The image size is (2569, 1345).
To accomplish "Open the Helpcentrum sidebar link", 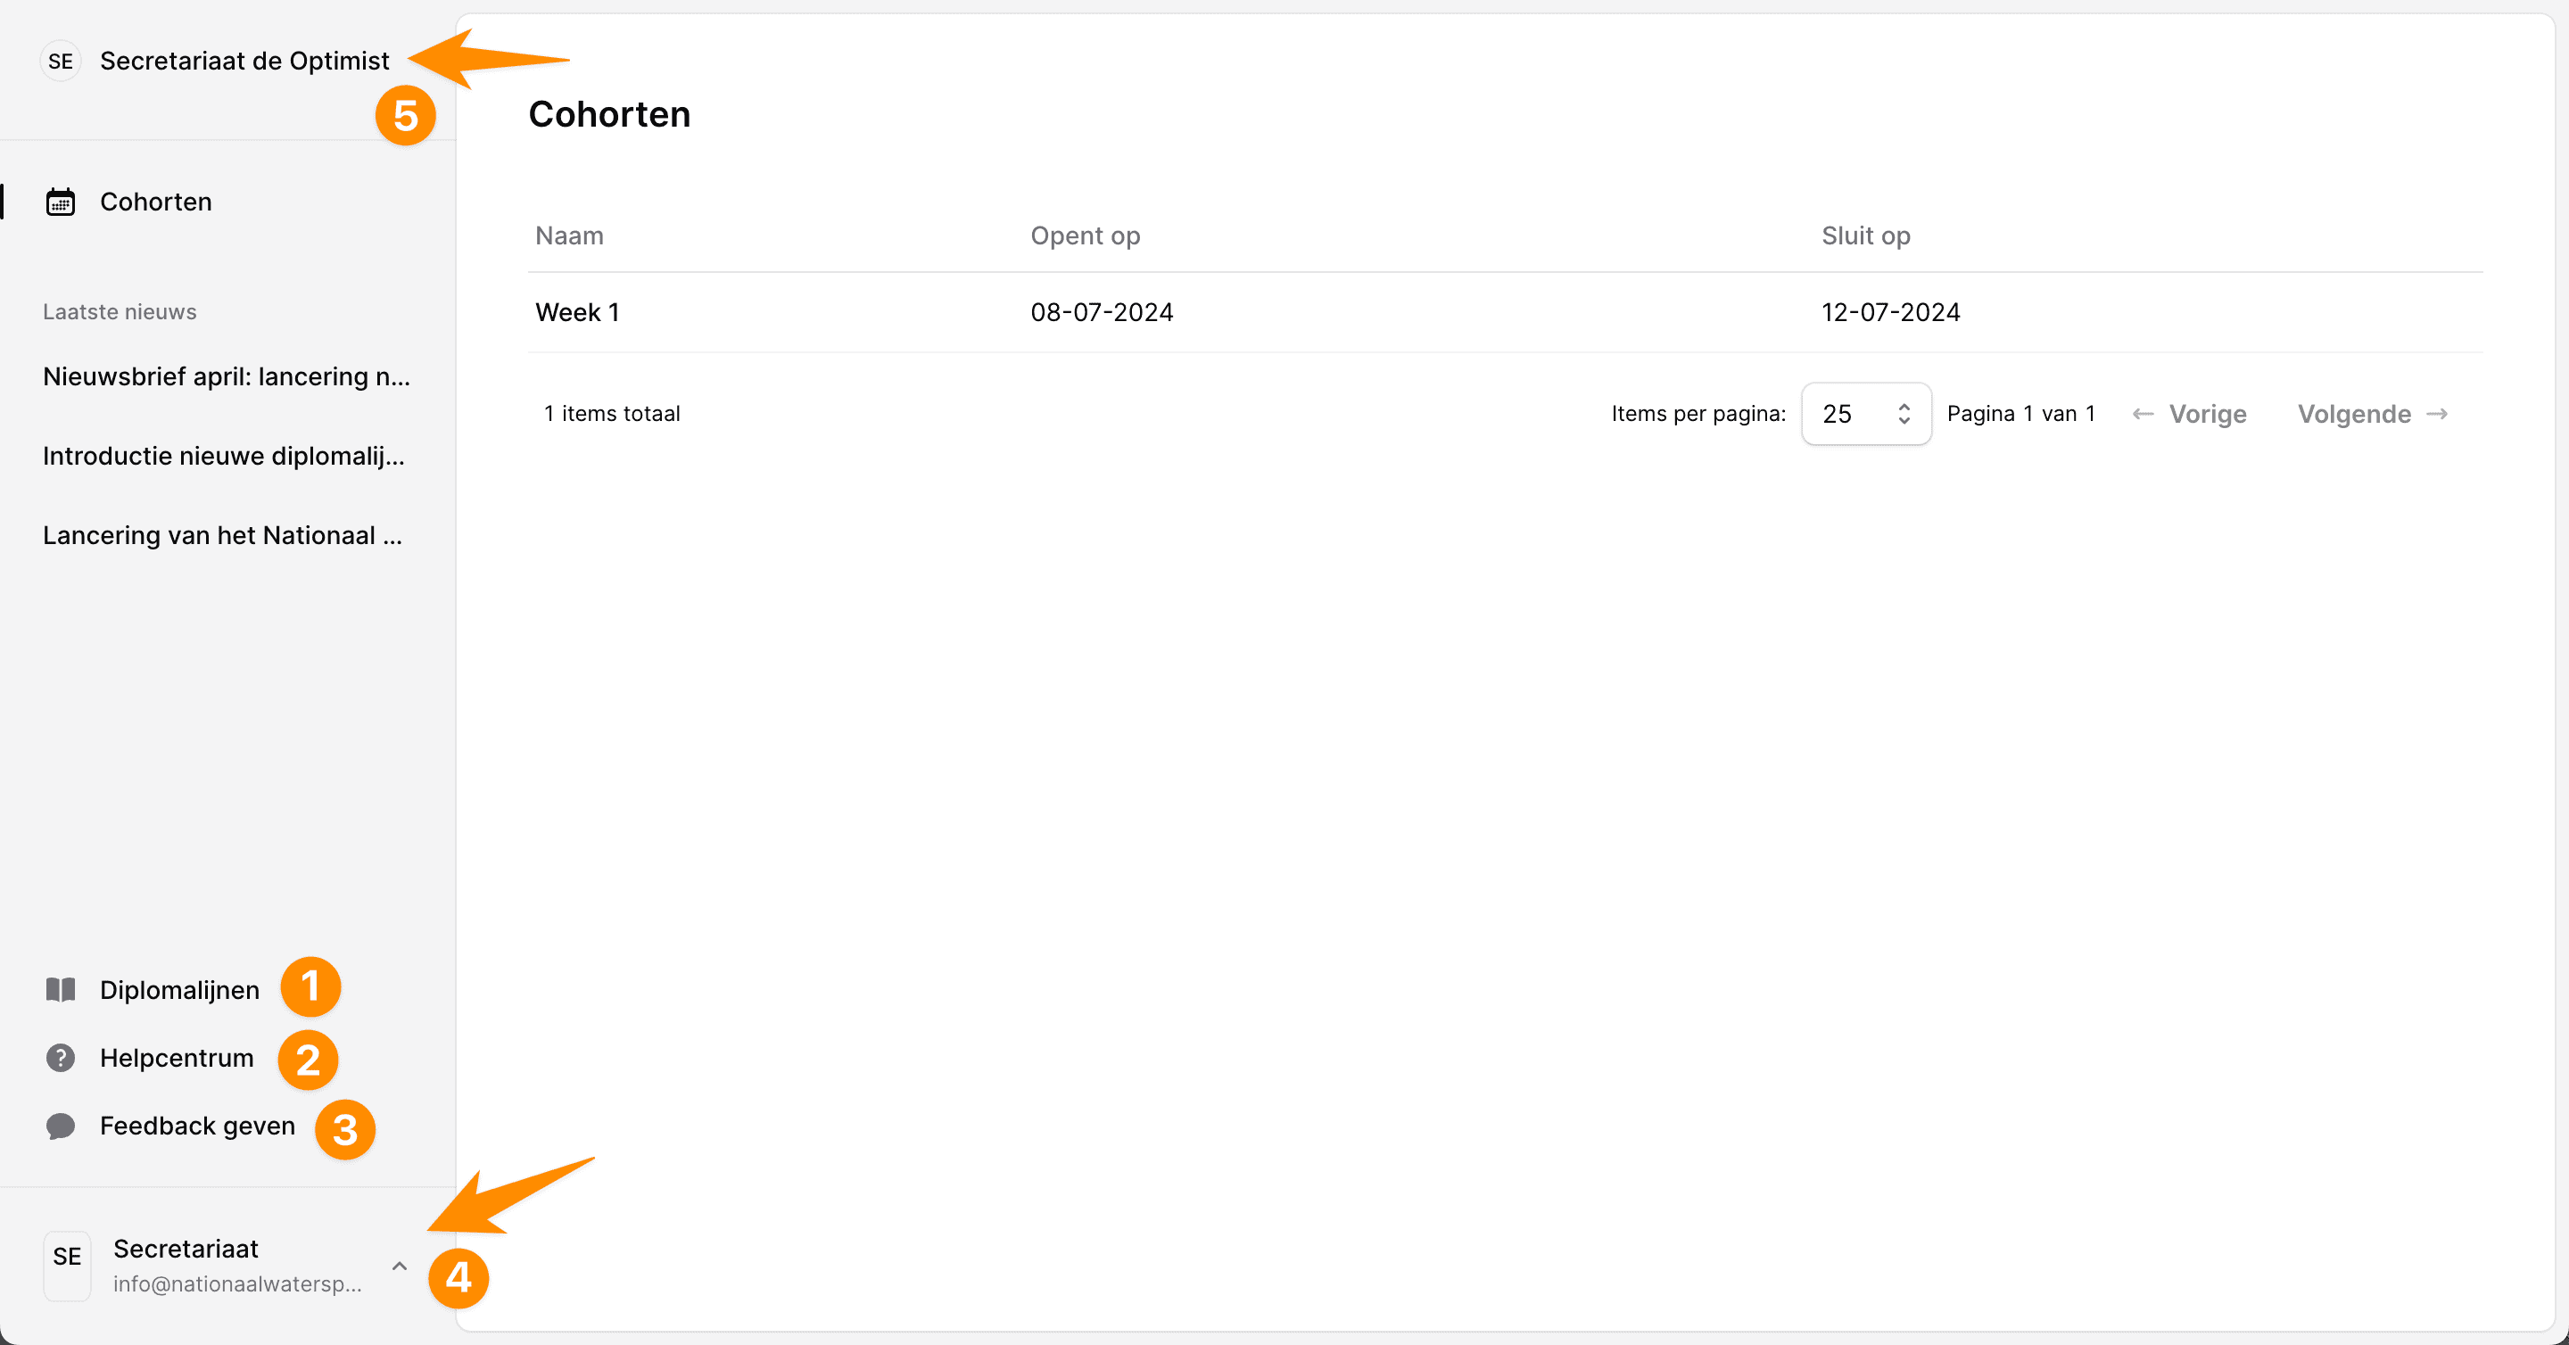I will coord(177,1057).
